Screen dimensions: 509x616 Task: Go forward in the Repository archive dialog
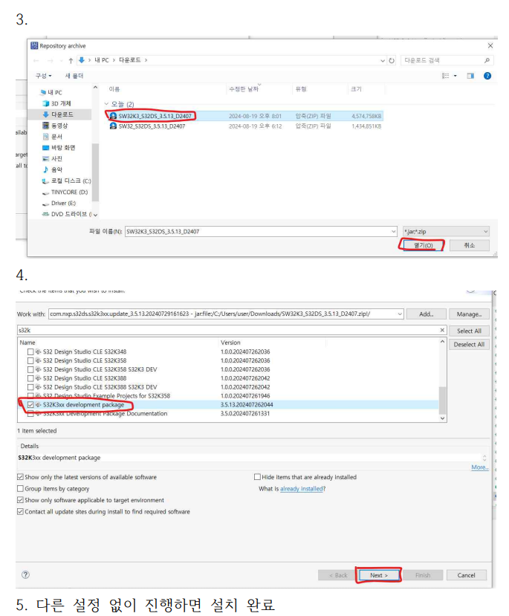pos(51,60)
